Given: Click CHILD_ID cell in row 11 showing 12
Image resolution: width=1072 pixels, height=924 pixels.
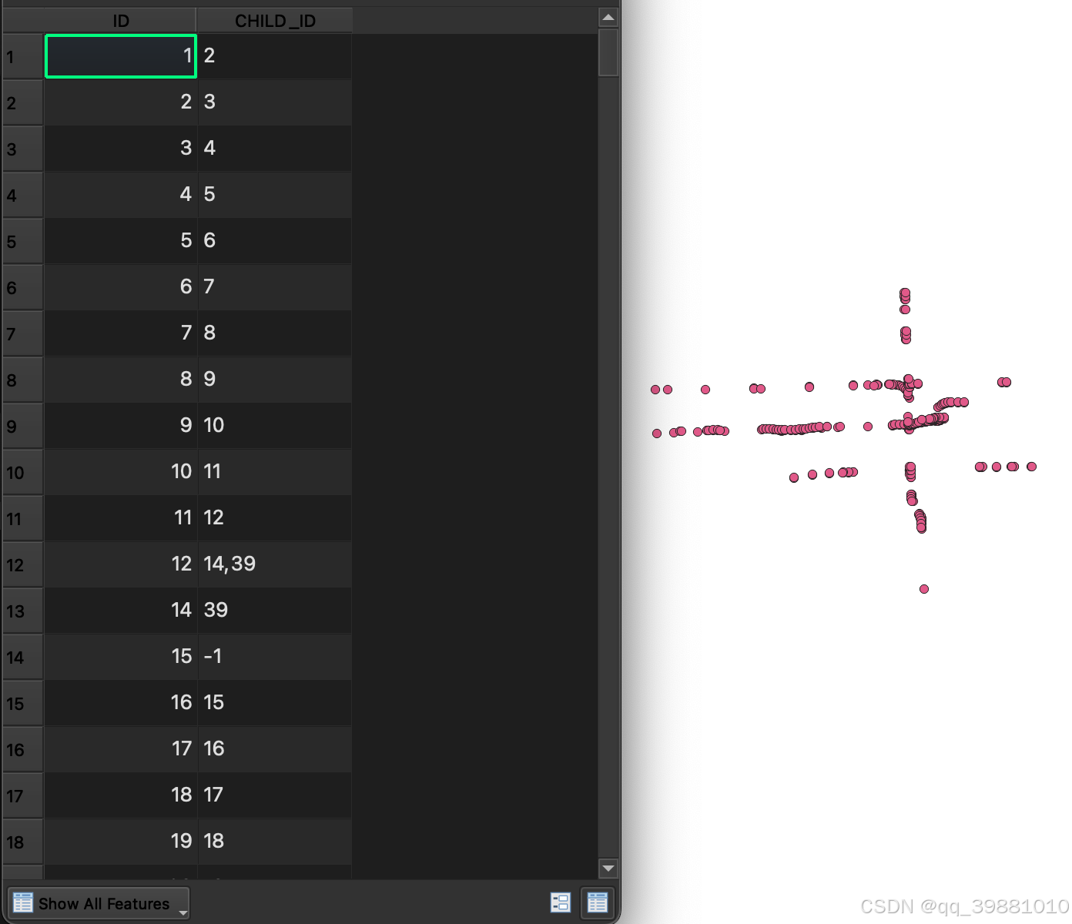Looking at the screenshot, I should pyautogui.click(x=275, y=518).
